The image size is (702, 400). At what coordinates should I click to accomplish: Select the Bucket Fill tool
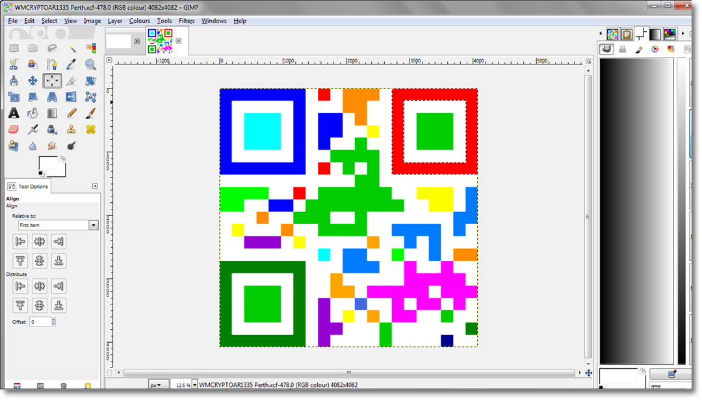tap(32, 113)
